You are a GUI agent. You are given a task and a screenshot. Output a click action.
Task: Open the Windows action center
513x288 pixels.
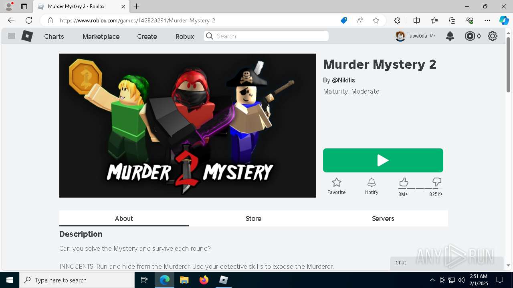(500, 280)
